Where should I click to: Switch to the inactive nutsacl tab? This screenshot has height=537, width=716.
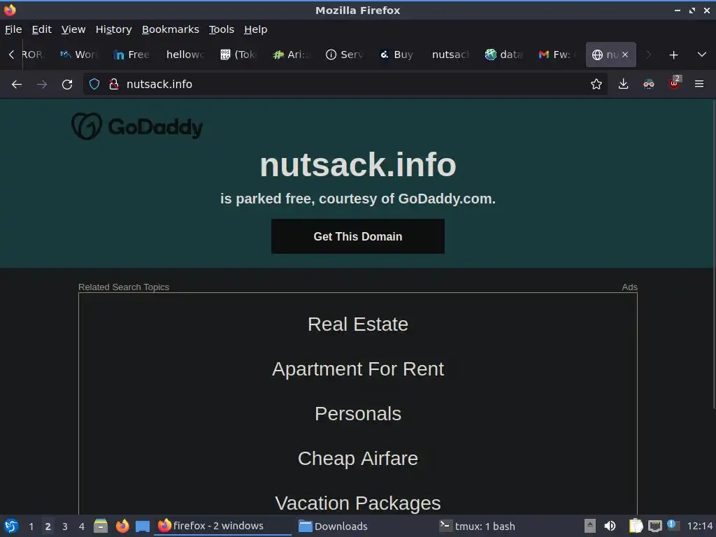[451, 55]
